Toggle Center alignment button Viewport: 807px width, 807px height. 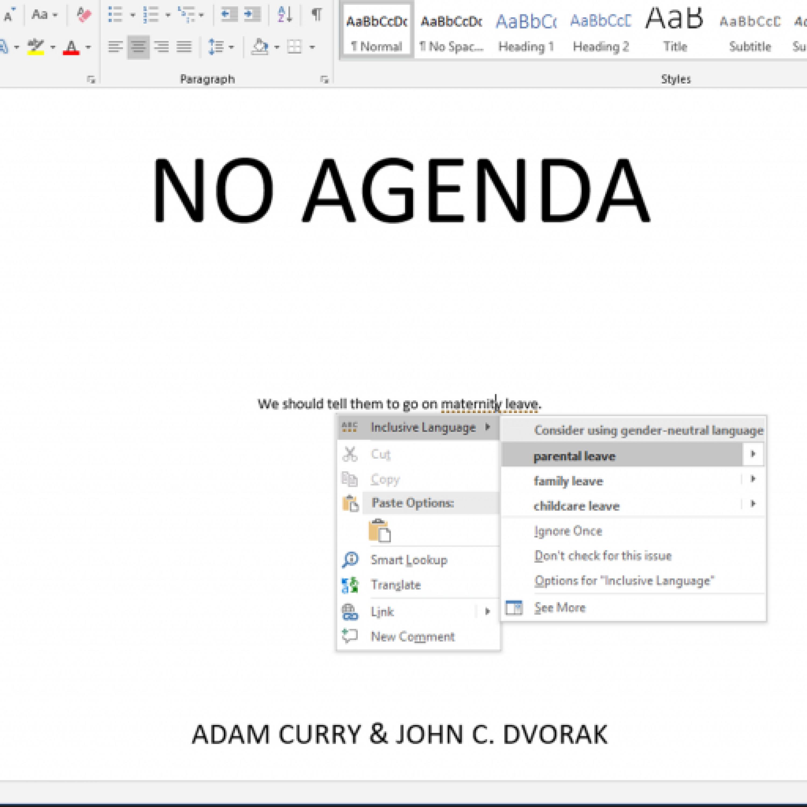[138, 47]
